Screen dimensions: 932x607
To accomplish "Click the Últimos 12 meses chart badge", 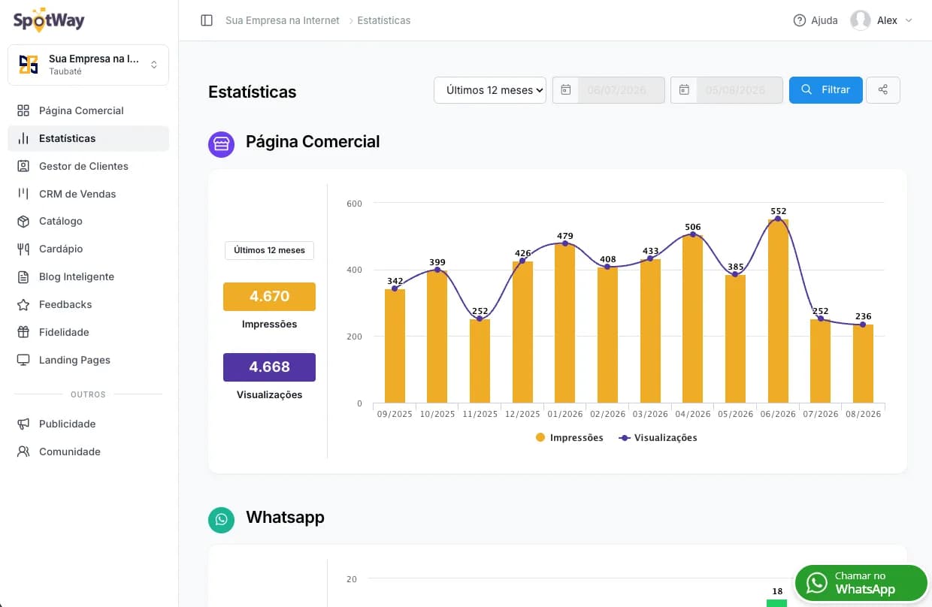I will (269, 250).
